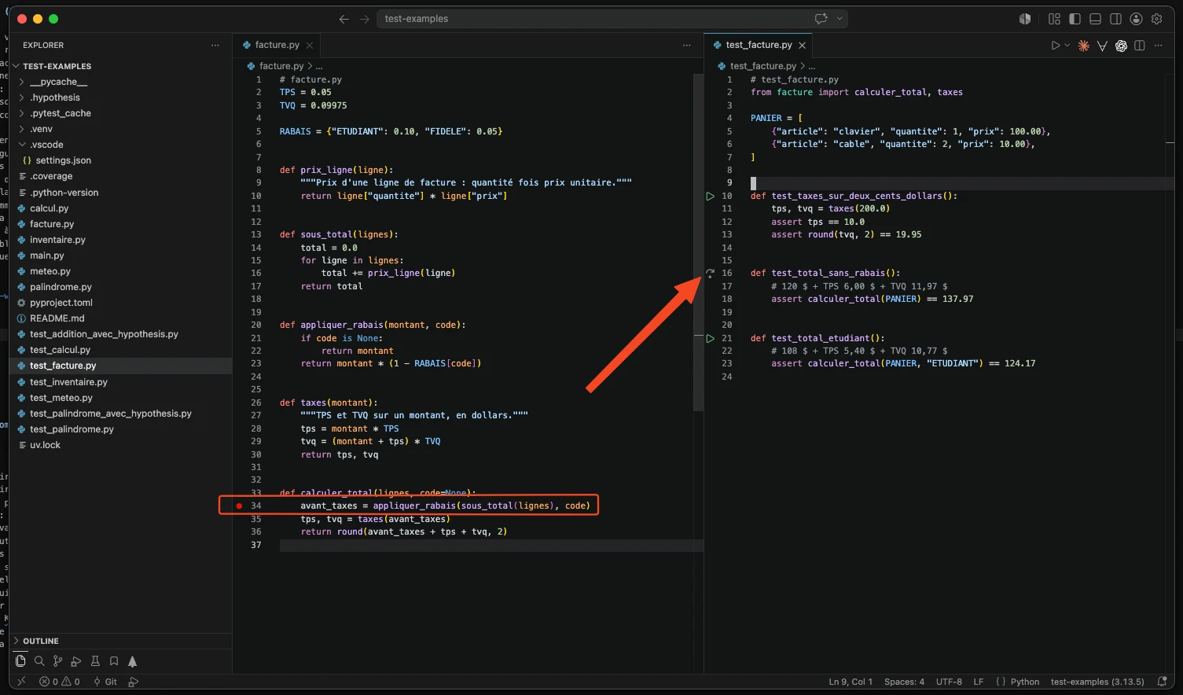
Task: Change end of line sequence LF
Action: tap(979, 682)
